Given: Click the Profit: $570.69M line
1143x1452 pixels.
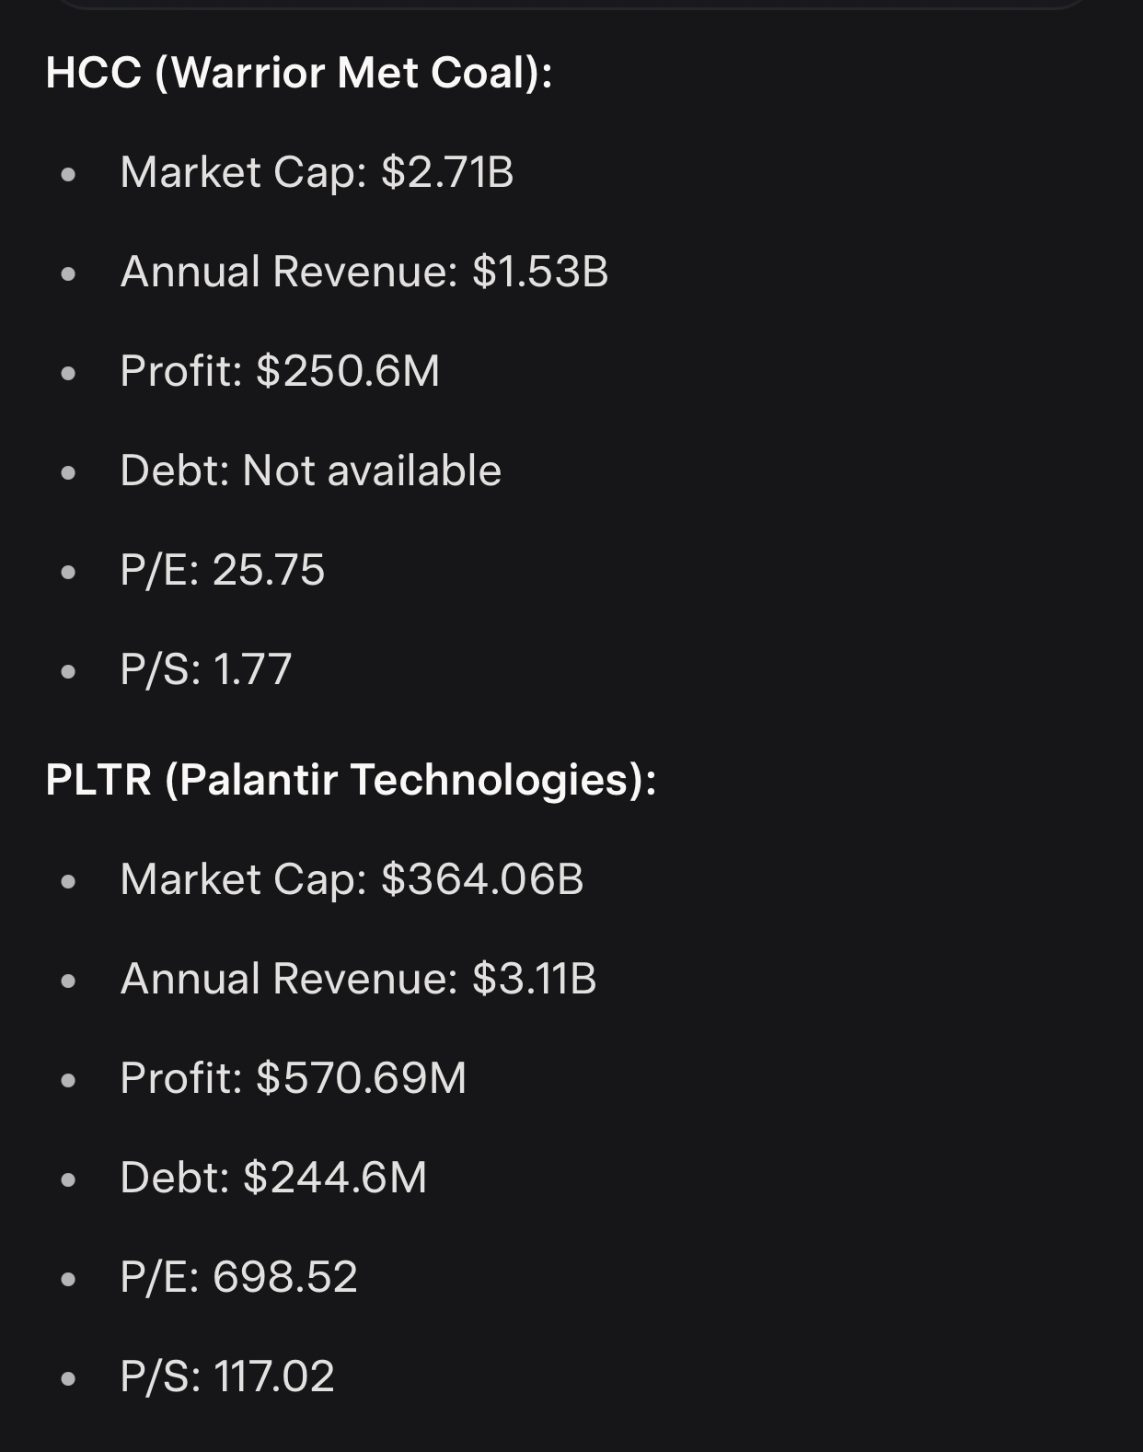Looking at the screenshot, I should click(x=294, y=1078).
